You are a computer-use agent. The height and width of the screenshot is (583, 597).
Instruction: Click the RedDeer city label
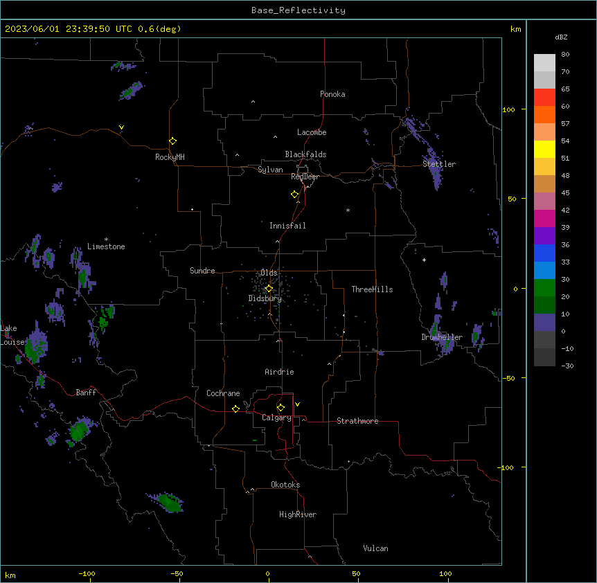click(x=305, y=177)
